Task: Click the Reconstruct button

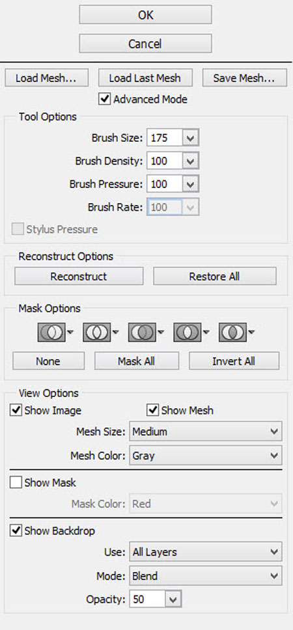Action: (x=79, y=277)
